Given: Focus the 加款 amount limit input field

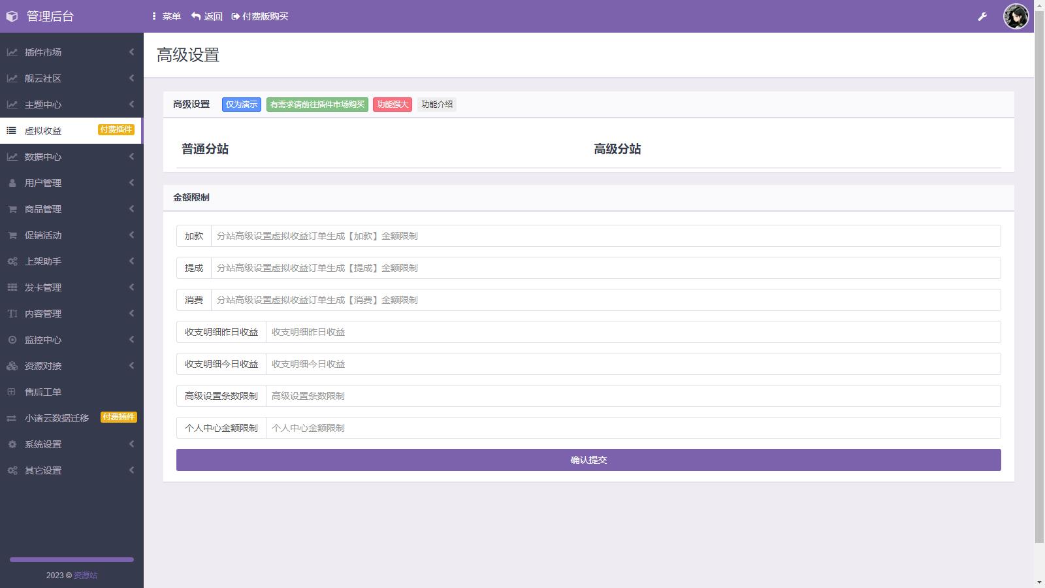Looking at the screenshot, I should (605, 236).
